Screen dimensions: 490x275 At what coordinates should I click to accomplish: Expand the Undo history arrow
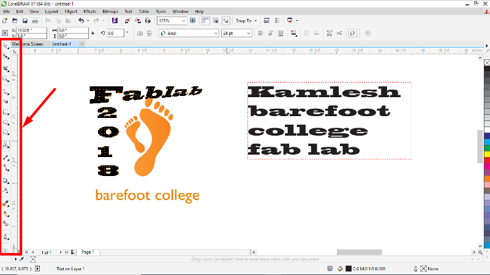pos(88,21)
